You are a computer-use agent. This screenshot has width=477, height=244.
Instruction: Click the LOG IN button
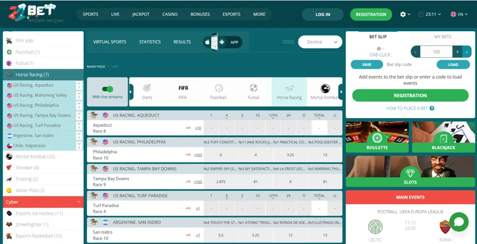(x=323, y=14)
